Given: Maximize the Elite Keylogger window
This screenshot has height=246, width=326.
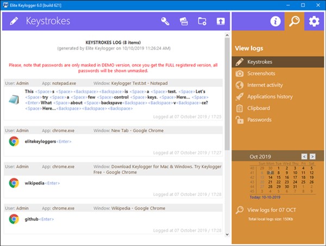Looking at the screenshot, I should (x=303, y=5).
